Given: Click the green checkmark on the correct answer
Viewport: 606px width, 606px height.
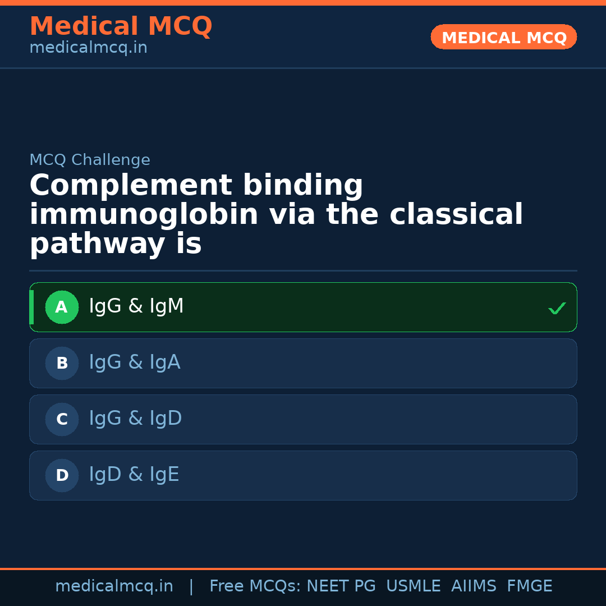Looking at the screenshot, I should pyautogui.click(x=557, y=307).
